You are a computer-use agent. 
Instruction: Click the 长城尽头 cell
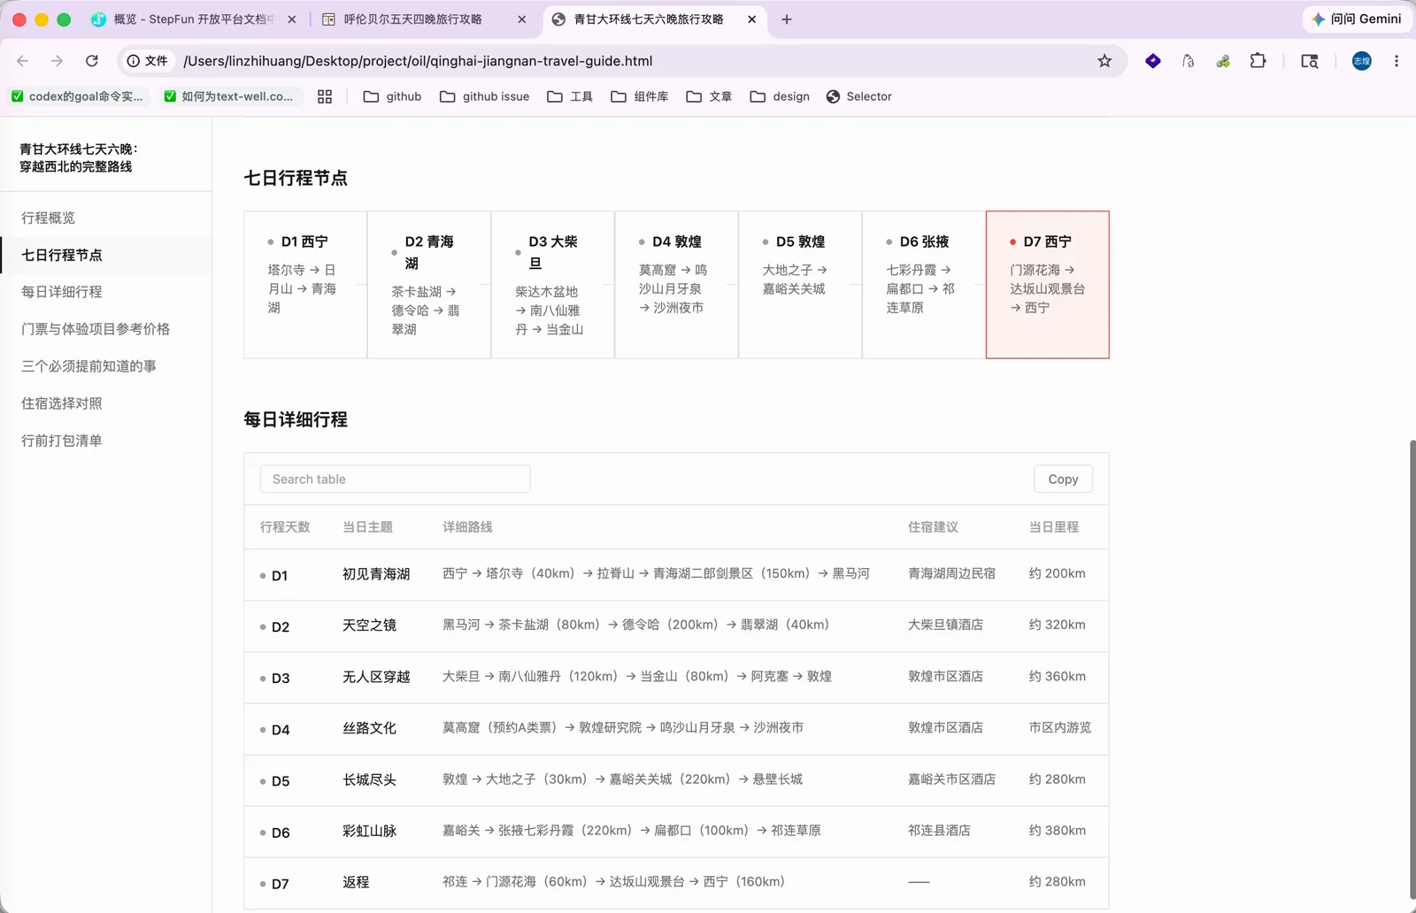coord(369,779)
